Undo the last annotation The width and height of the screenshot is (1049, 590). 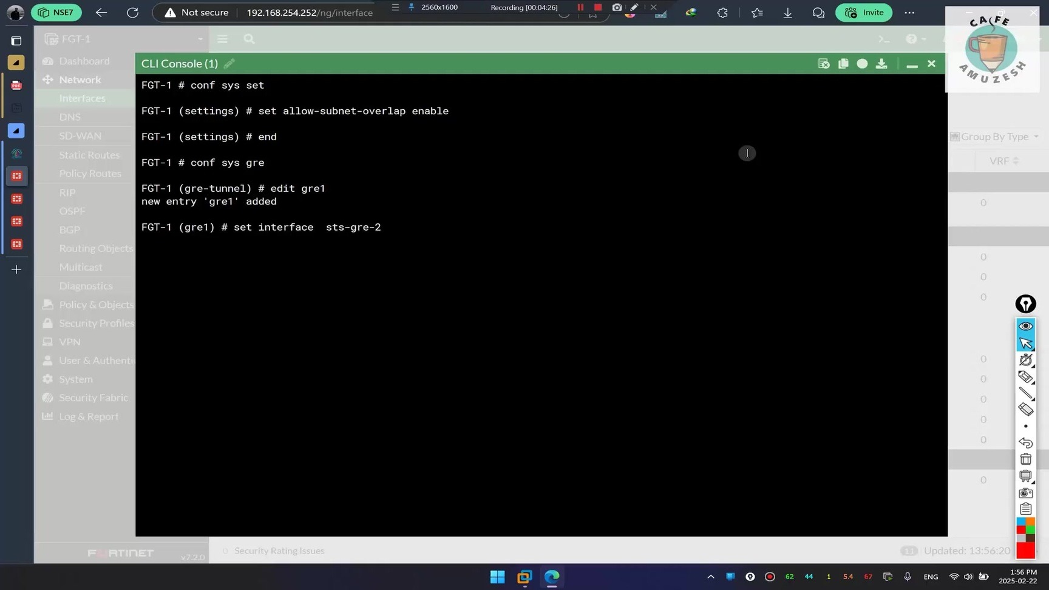click(1026, 442)
